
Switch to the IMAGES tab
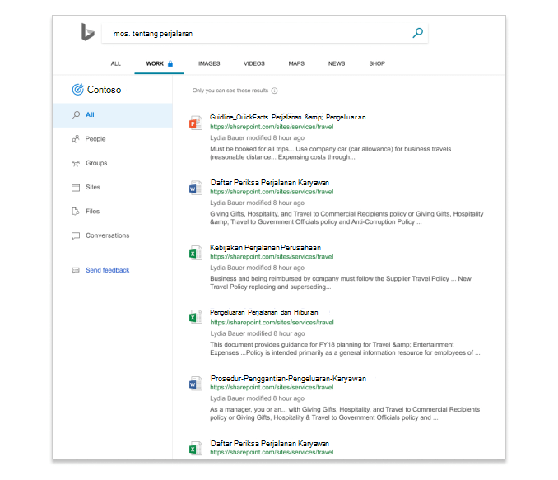coord(209,63)
